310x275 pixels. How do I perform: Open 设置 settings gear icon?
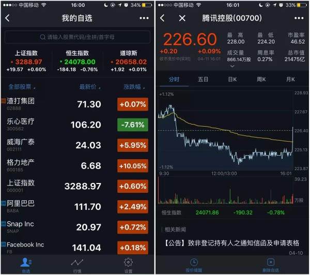coord(128,263)
